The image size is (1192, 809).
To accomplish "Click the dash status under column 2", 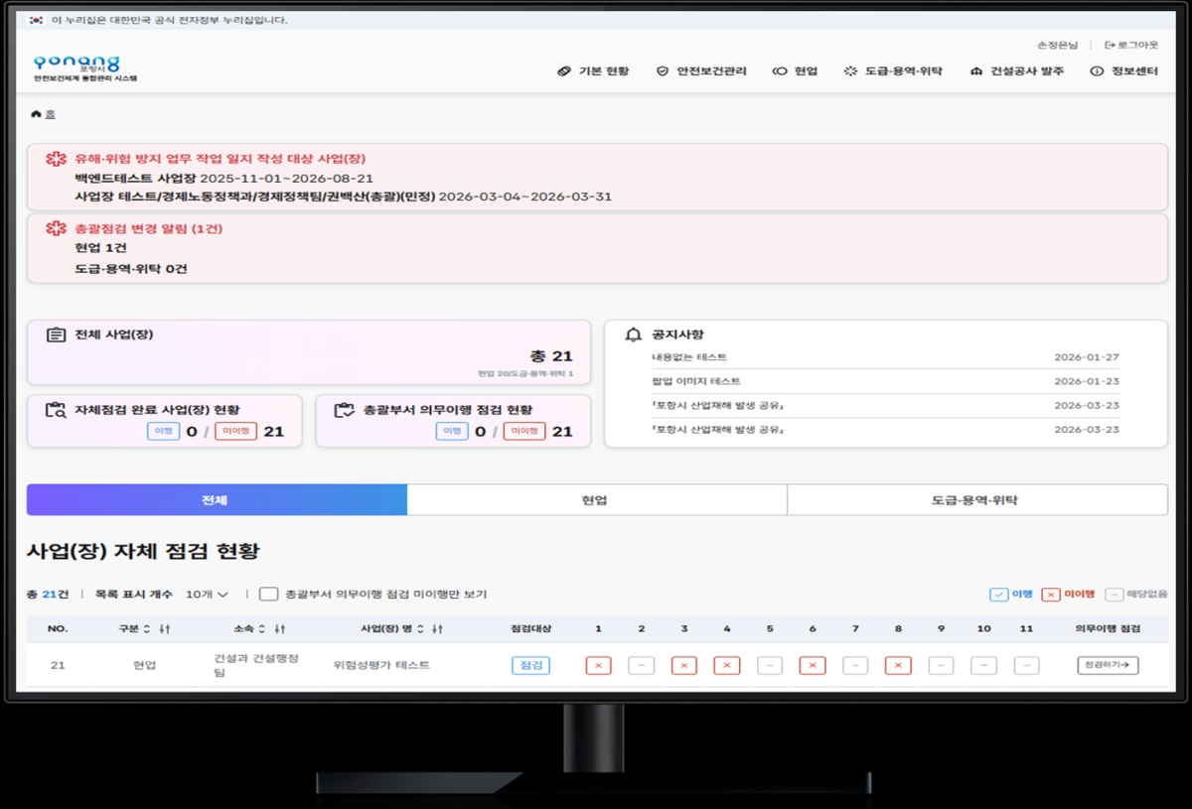I will click(642, 666).
